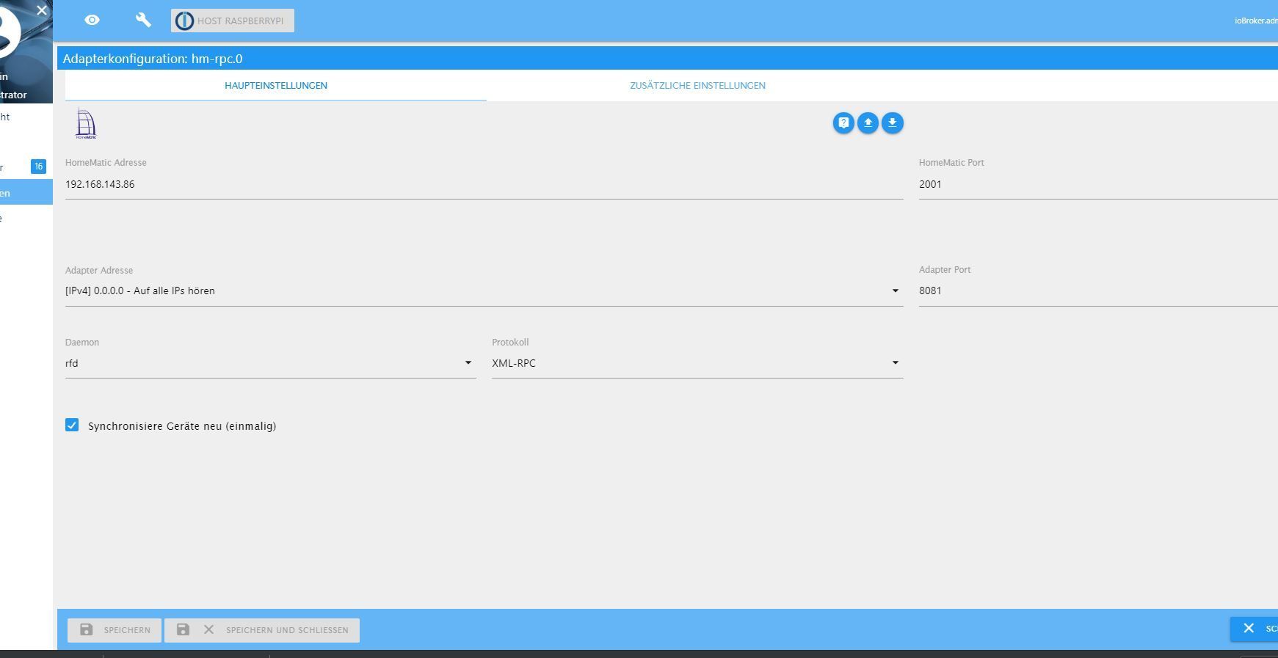Viewport: 1278px width, 658px height.
Task: Click the Adapterkonfiguration: hm-rpc.0 title
Action: tap(153, 59)
